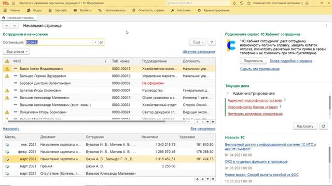Open the Начислить link

pyautogui.click(x=11, y=129)
